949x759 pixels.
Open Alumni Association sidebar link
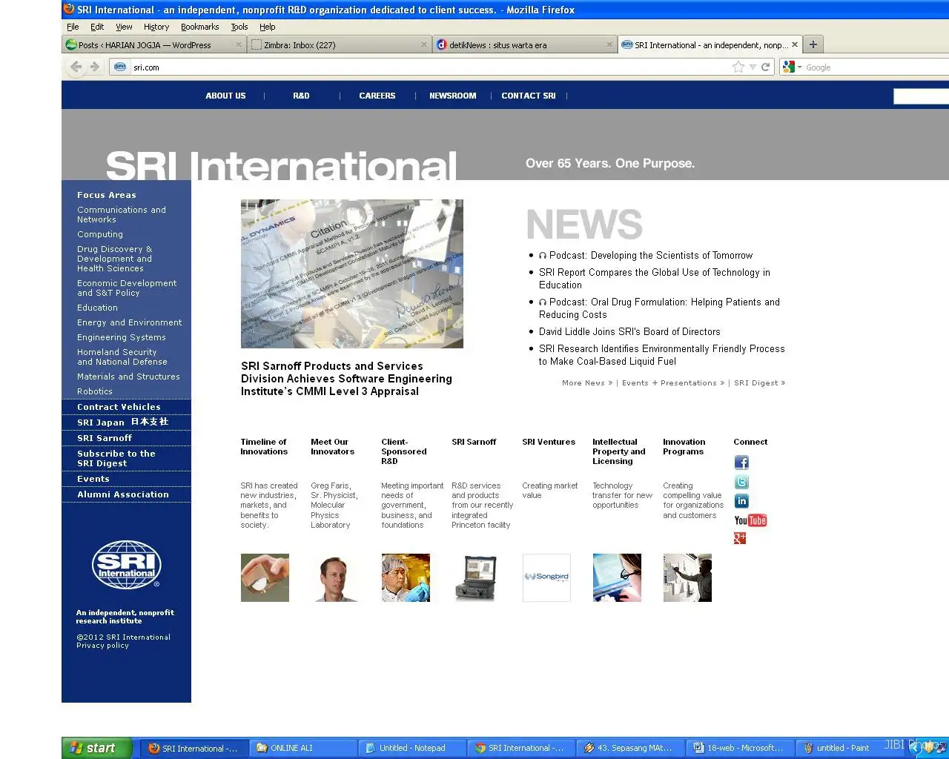123,494
